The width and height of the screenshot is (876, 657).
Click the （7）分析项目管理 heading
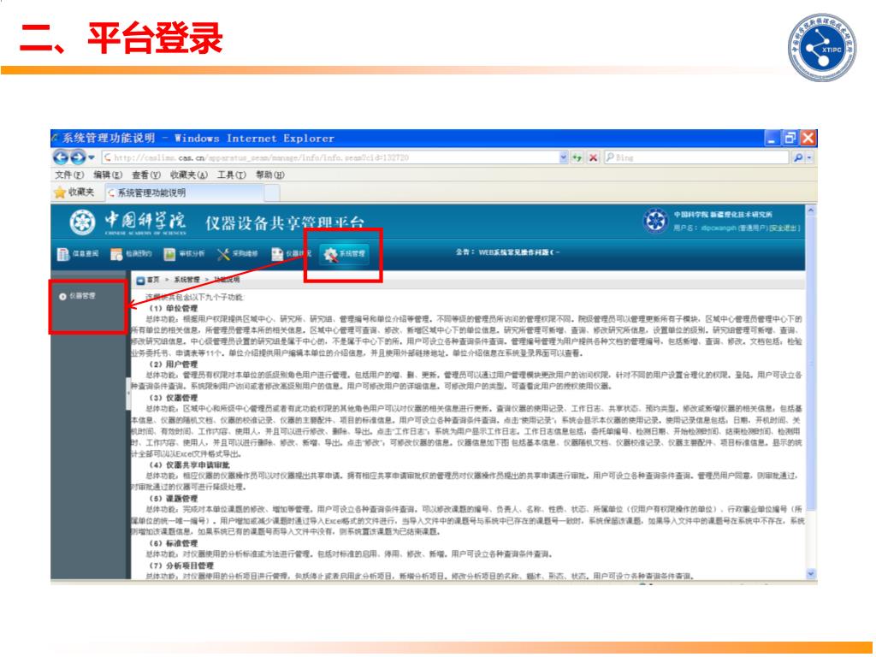(181, 565)
